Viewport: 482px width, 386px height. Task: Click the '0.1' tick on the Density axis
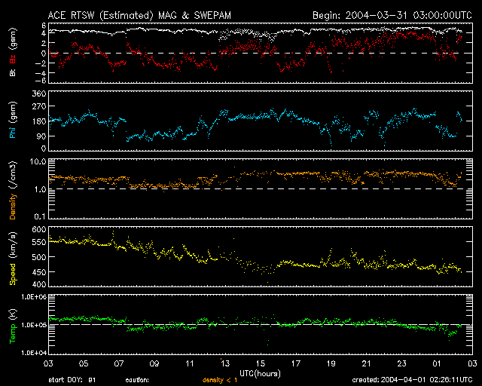[x=40, y=216]
